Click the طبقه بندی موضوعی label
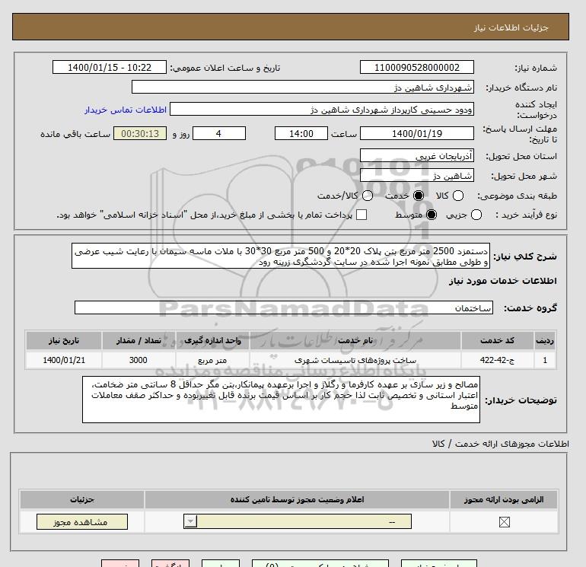This screenshot has width=586, height=567. coord(517,196)
